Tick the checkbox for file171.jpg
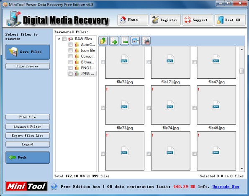The width and height of the screenshot is (249, 196). tap(149, 62)
